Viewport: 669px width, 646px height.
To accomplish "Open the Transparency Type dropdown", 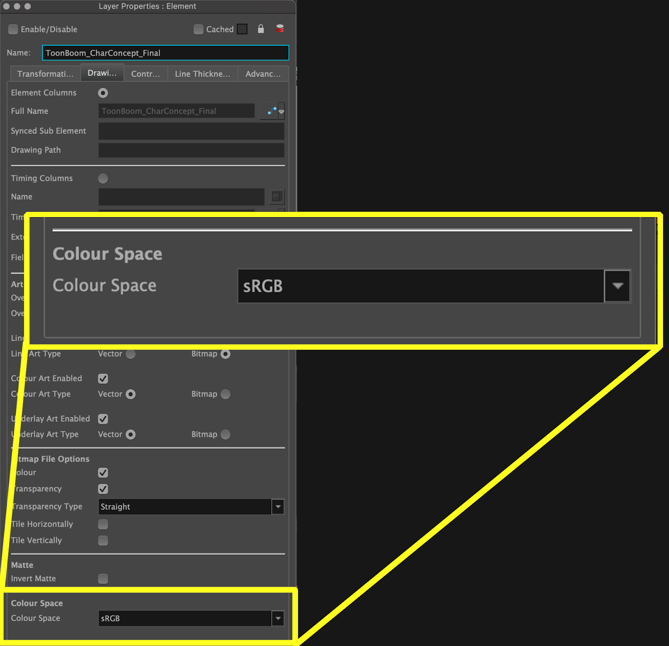I will (x=278, y=507).
